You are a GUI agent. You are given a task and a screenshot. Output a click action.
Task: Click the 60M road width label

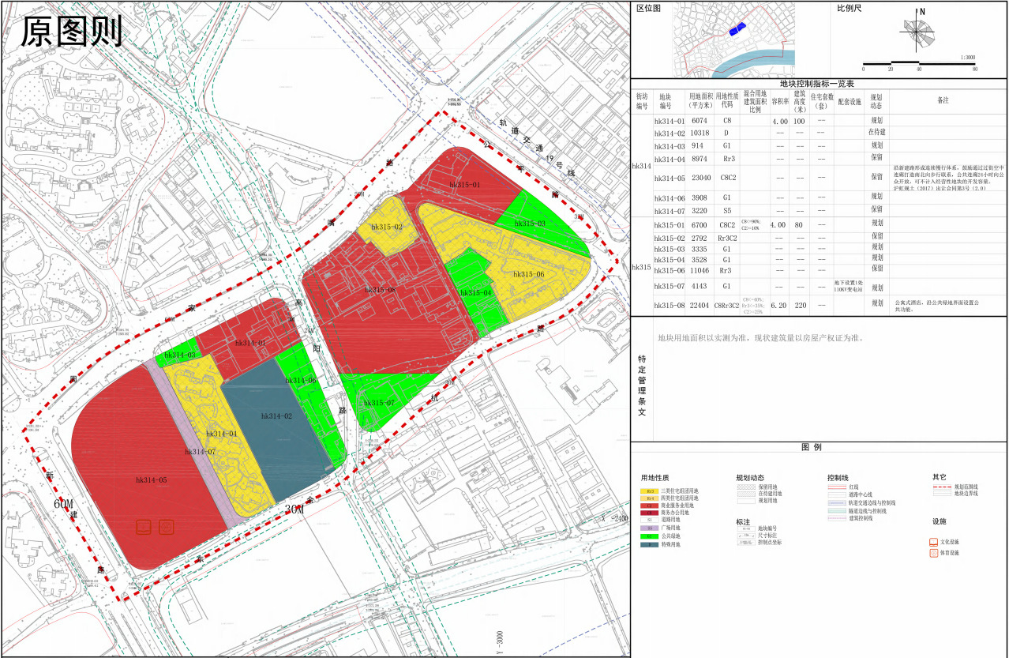click(62, 504)
